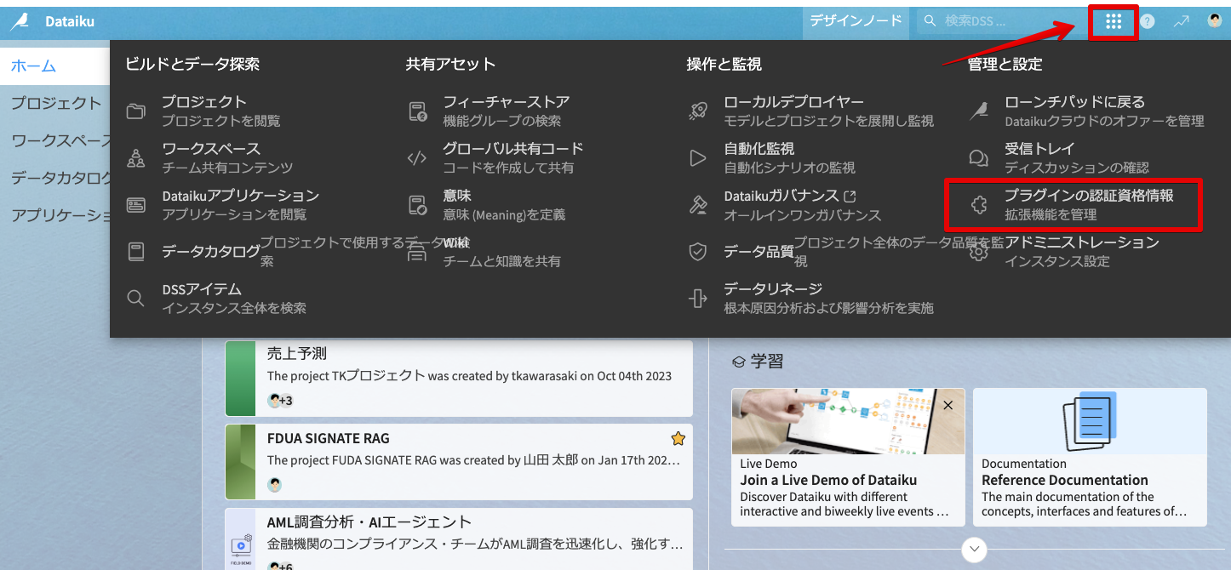Click the rocket icon for ローカルデプロイヤー
The image size is (1231, 570).
click(697, 111)
